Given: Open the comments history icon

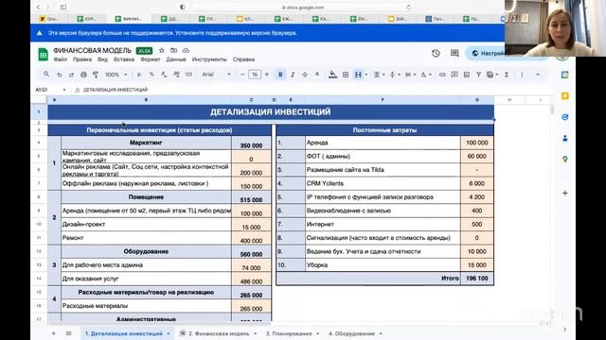Looking at the screenshot, I should click(x=454, y=53).
